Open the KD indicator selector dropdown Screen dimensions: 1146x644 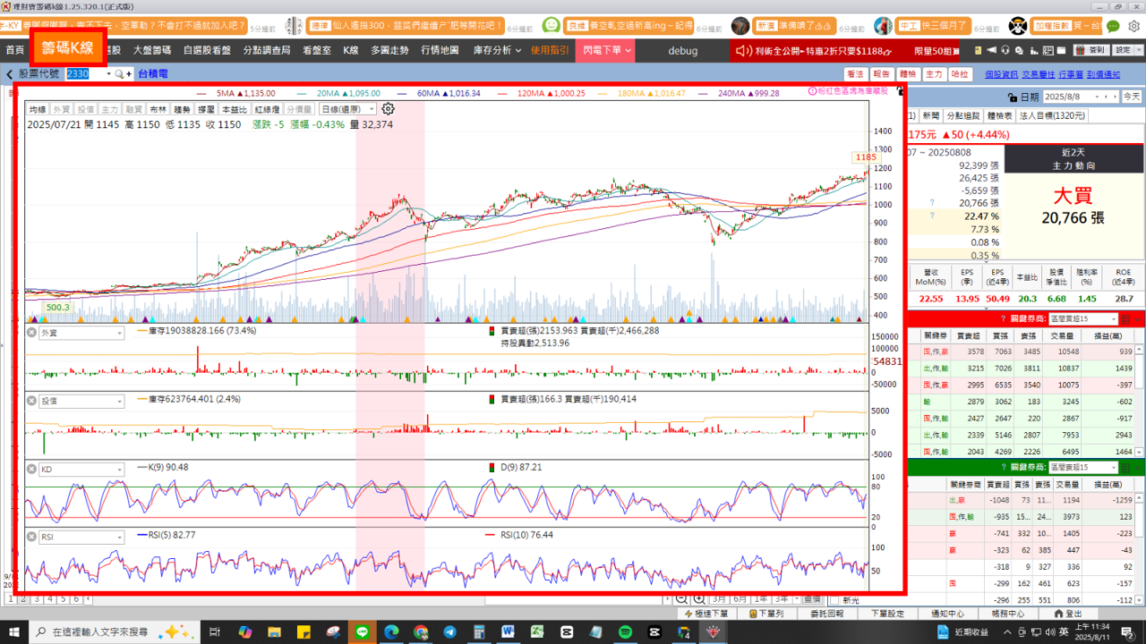[81, 469]
